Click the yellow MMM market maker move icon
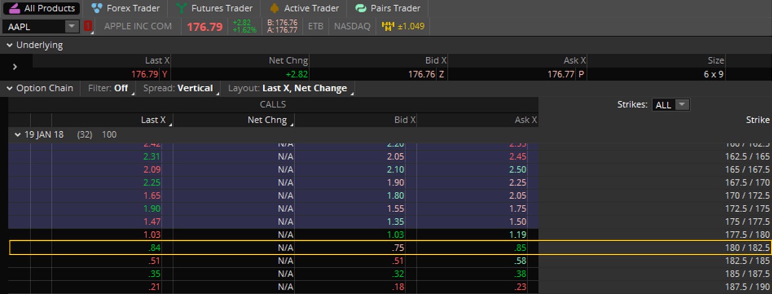The width and height of the screenshot is (772, 294). coord(388,26)
